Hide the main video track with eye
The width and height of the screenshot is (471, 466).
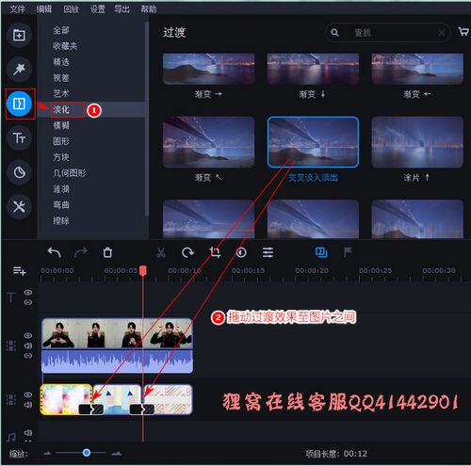[28, 336]
